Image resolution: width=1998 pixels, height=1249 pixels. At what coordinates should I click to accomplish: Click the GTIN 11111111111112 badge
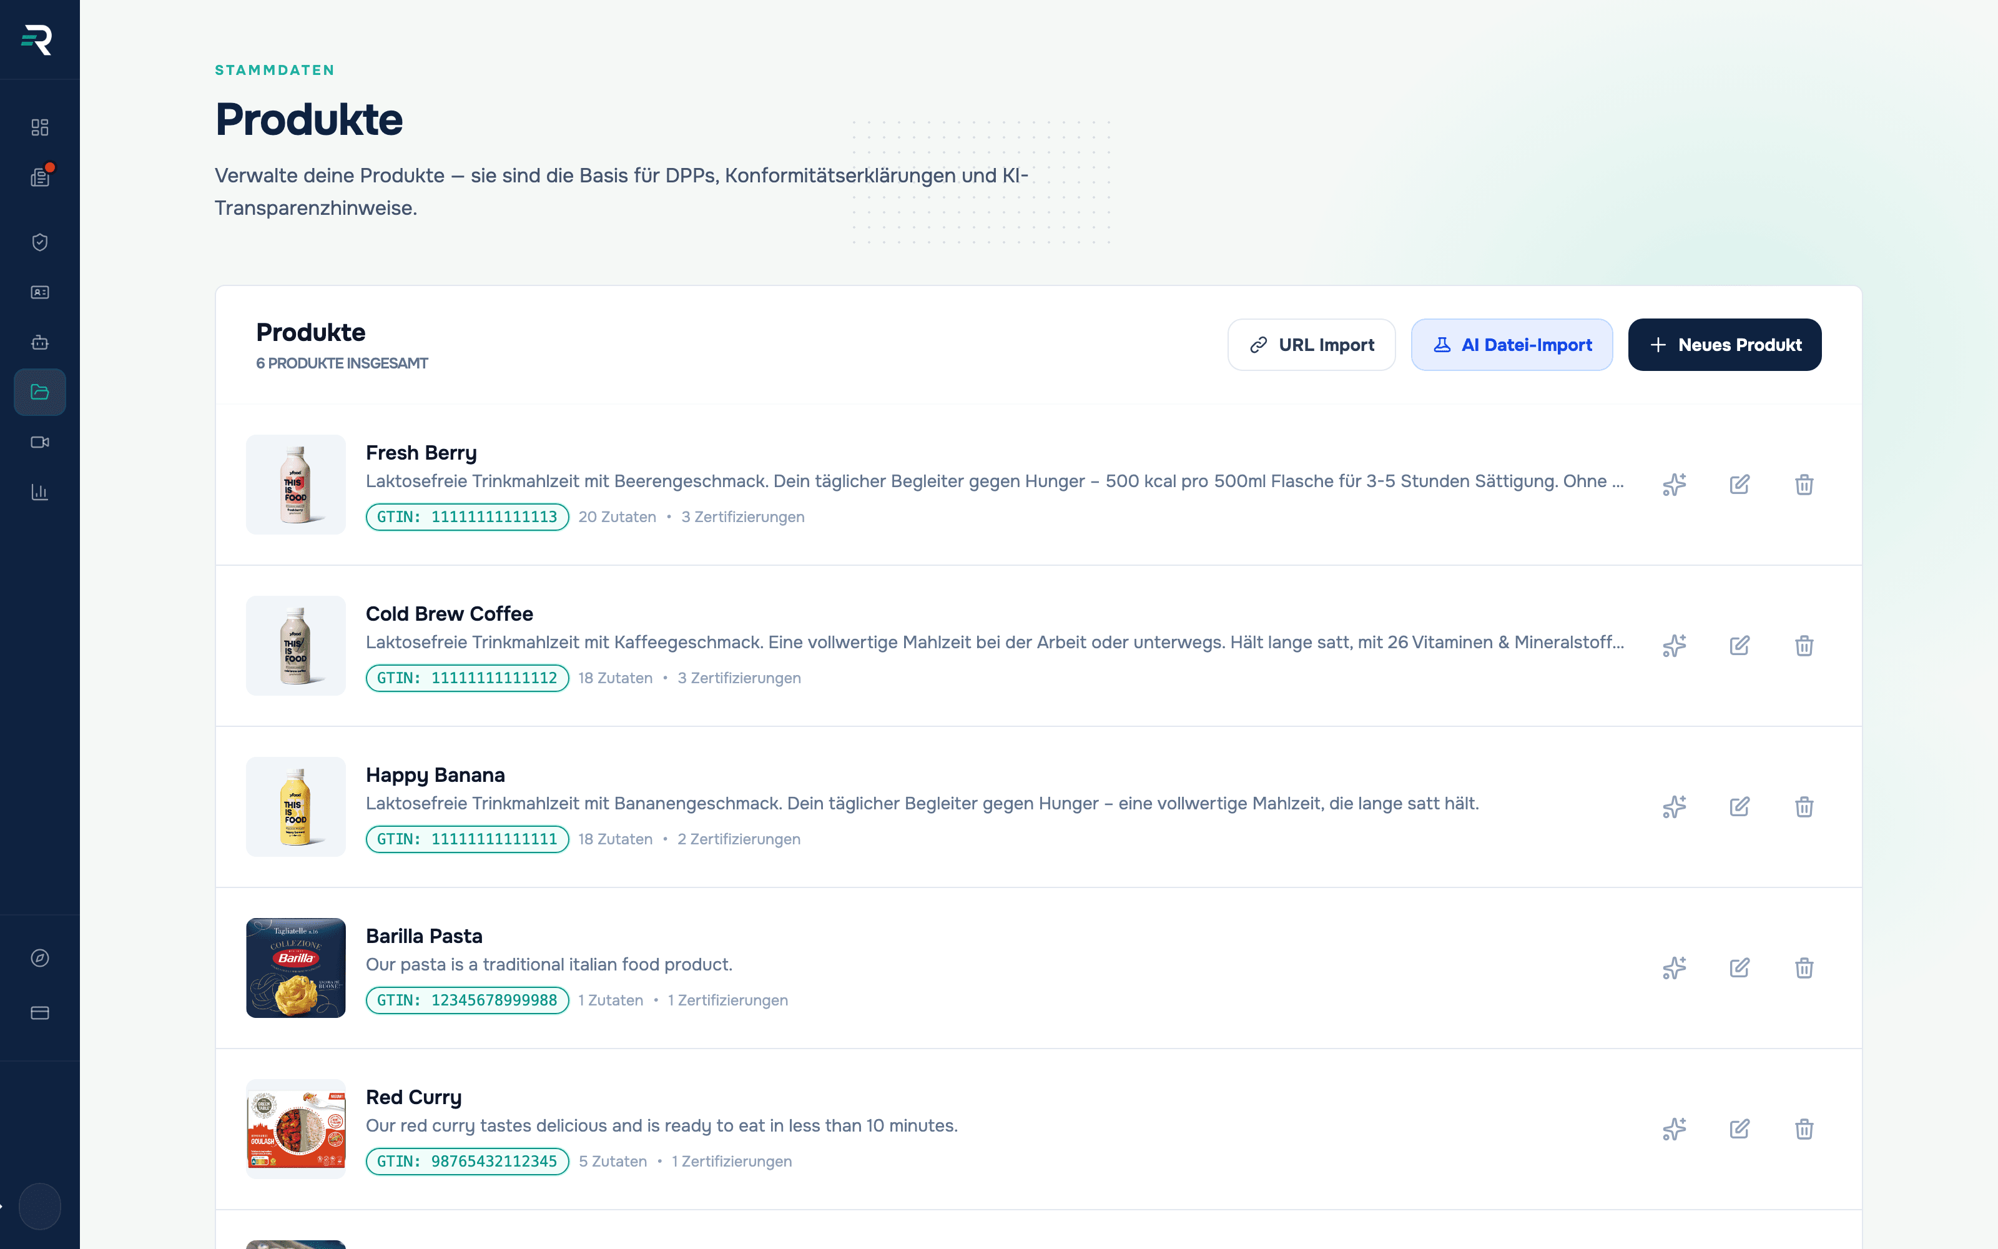pos(467,678)
